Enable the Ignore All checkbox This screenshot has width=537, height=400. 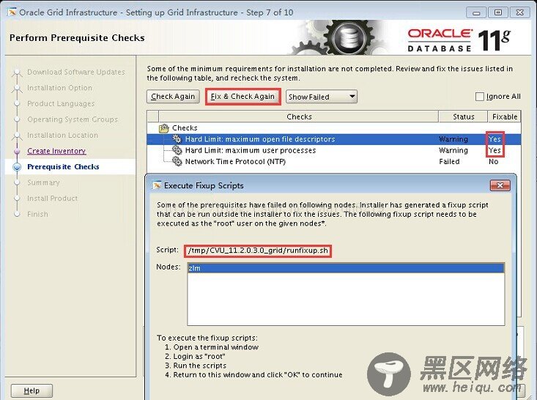coord(479,97)
